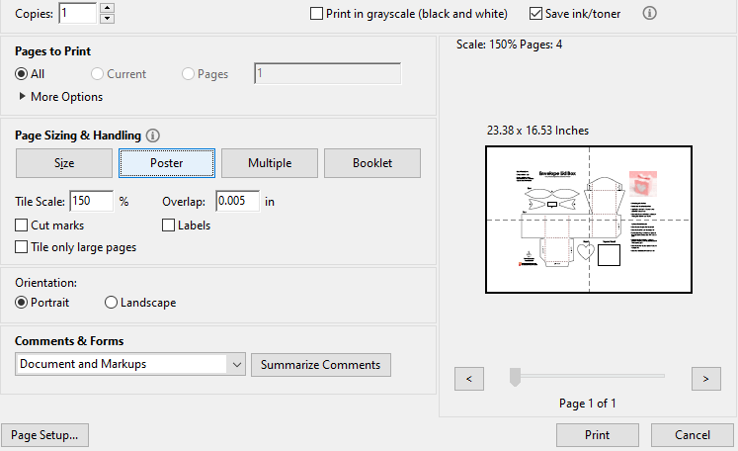Select Landscape orientation

click(x=111, y=303)
